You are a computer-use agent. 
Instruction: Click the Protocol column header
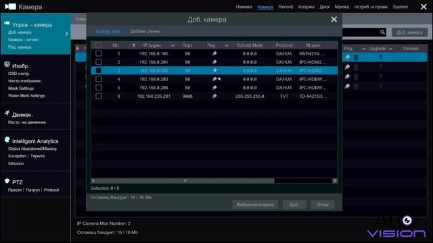(284, 45)
